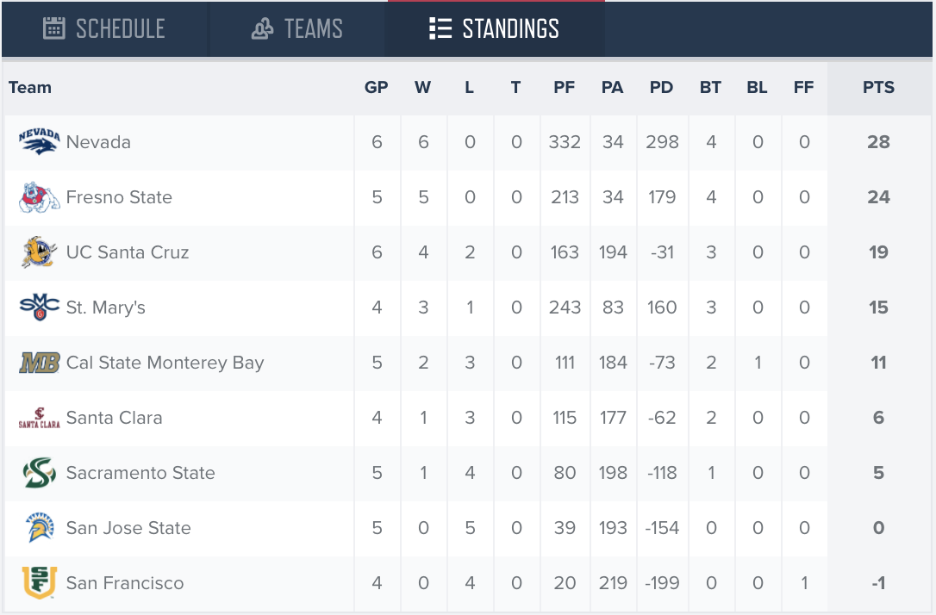Click the Cal State Monterey Bay MB logo
Screen dimensions: 936x615
coord(40,363)
